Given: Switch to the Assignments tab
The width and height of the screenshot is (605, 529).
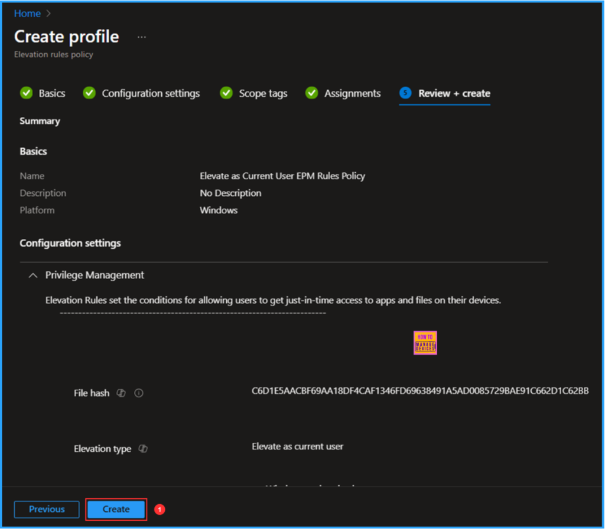Looking at the screenshot, I should pyautogui.click(x=352, y=93).
